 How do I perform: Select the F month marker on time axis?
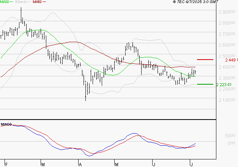coord(6,164)
